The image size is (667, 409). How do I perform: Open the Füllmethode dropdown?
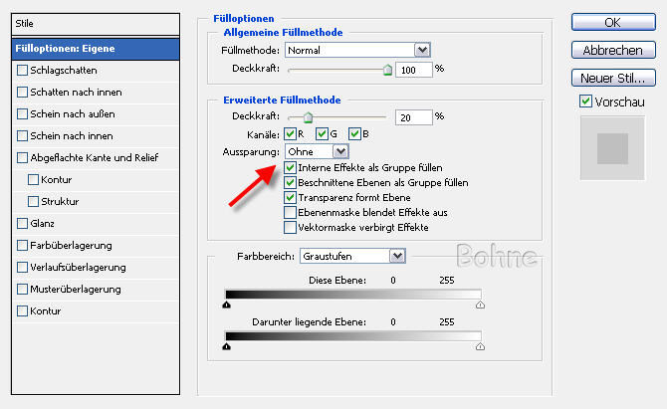pyautogui.click(x=422, y=49)
